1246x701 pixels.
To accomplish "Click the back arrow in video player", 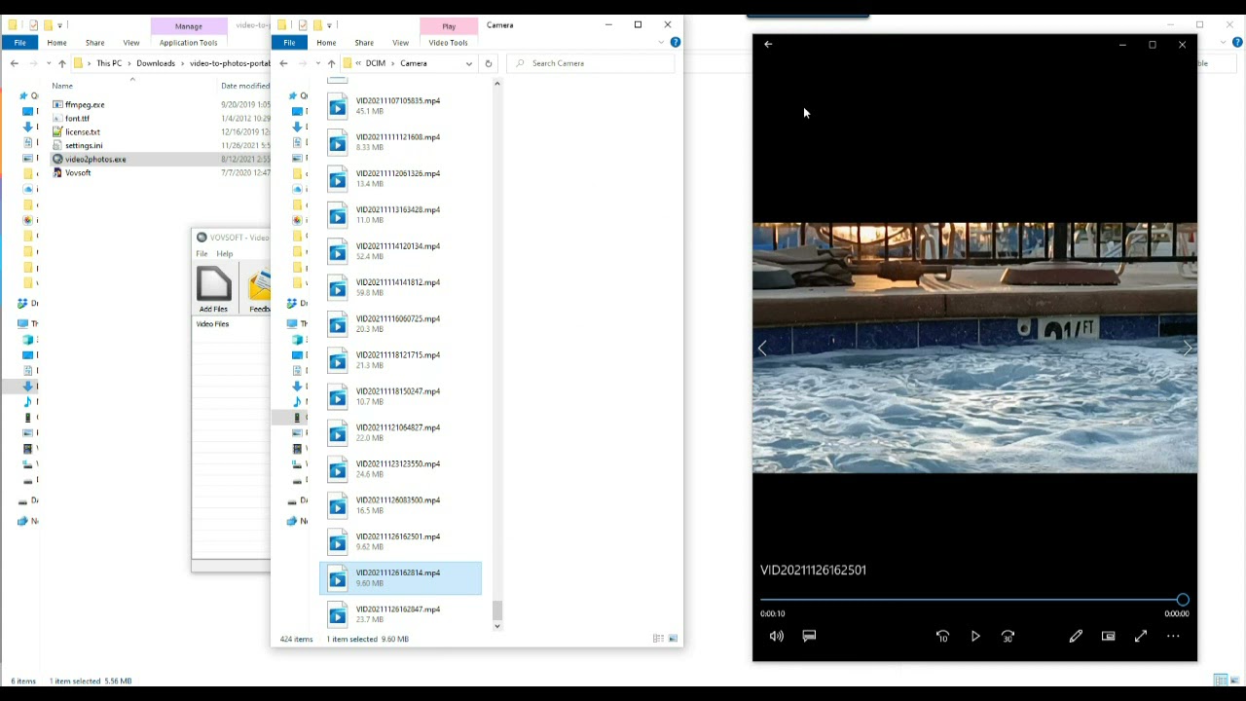I will (768, 44).
